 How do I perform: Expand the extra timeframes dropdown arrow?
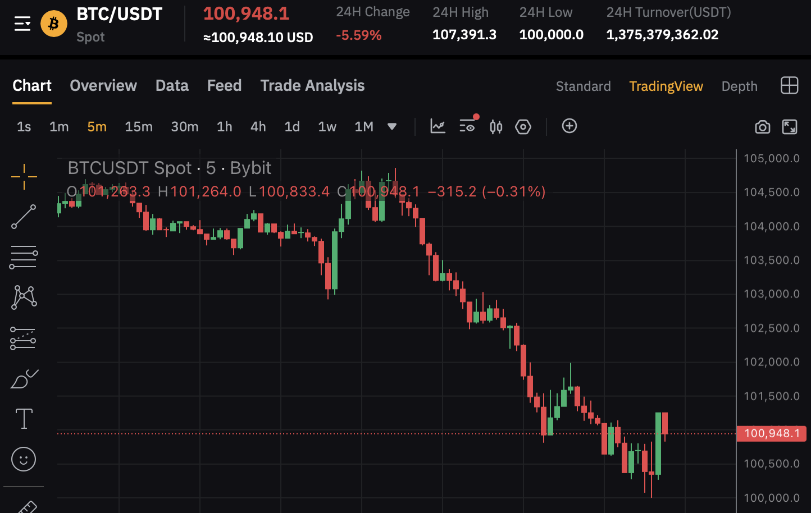point(392,126)
